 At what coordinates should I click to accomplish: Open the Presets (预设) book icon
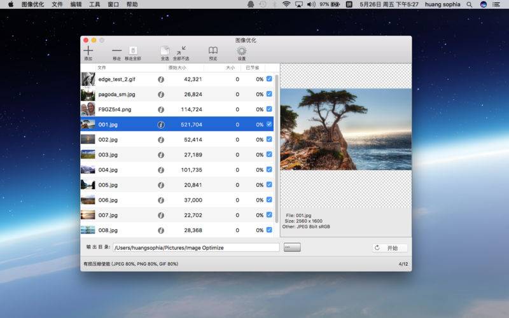click(x=213, y=50)
